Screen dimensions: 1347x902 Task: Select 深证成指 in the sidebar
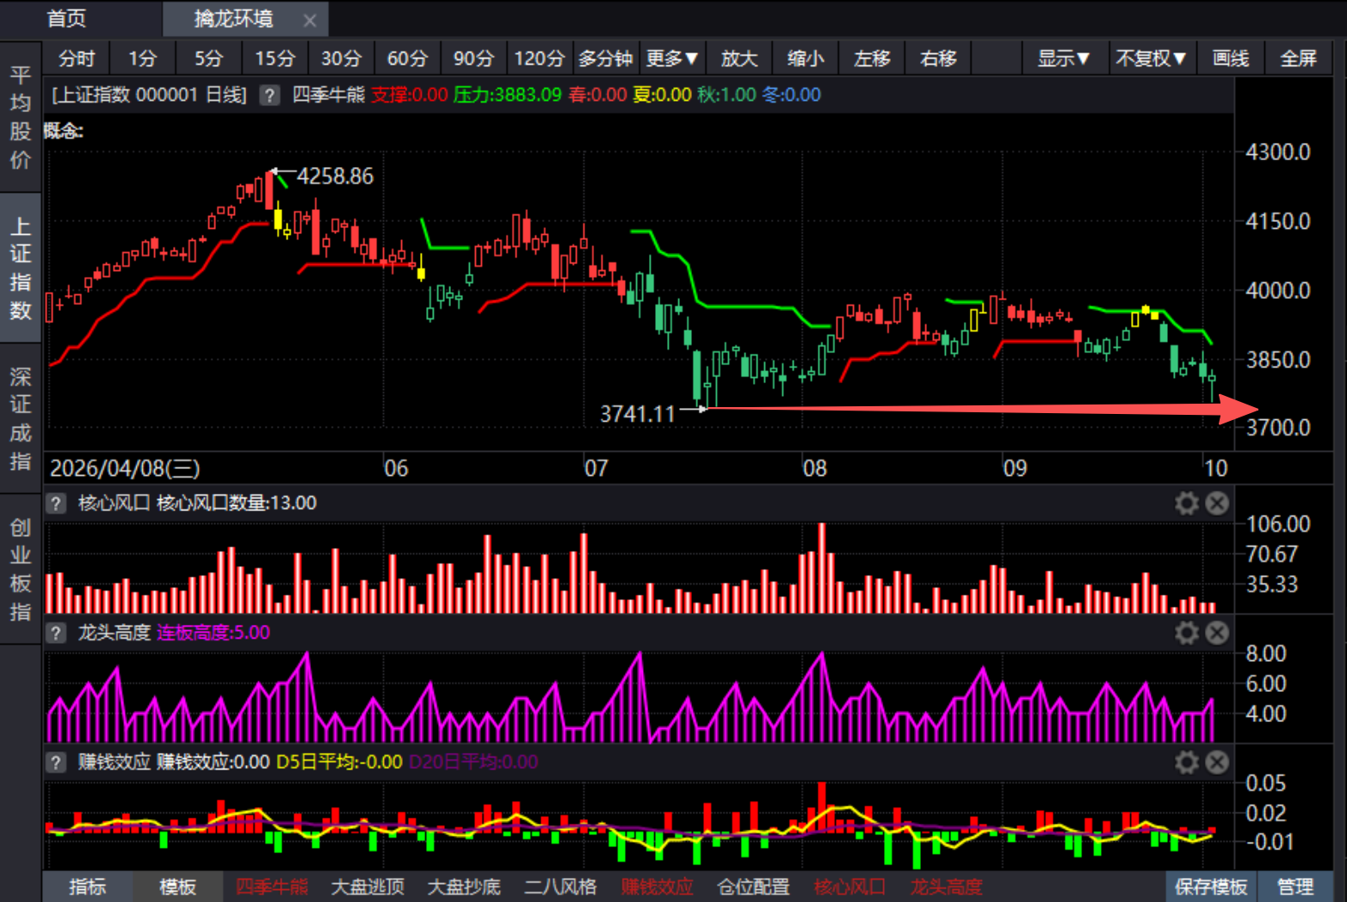point(21,419)
